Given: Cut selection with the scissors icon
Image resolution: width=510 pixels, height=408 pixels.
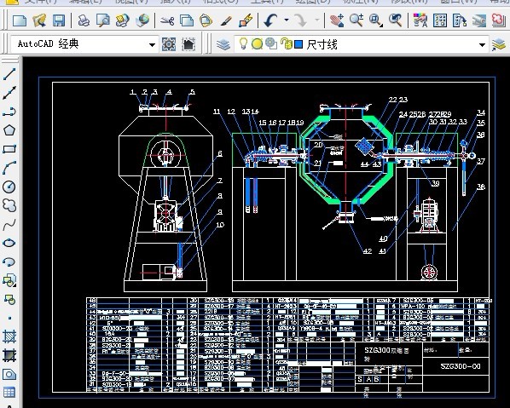Looking at the screenshot, I should pyautogui.click(x=167, y=20).
